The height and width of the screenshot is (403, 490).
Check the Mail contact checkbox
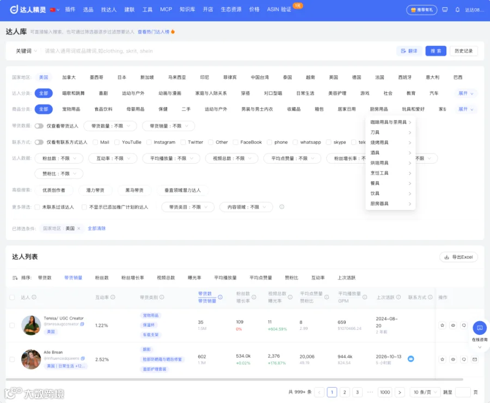(x=95, y=142)
